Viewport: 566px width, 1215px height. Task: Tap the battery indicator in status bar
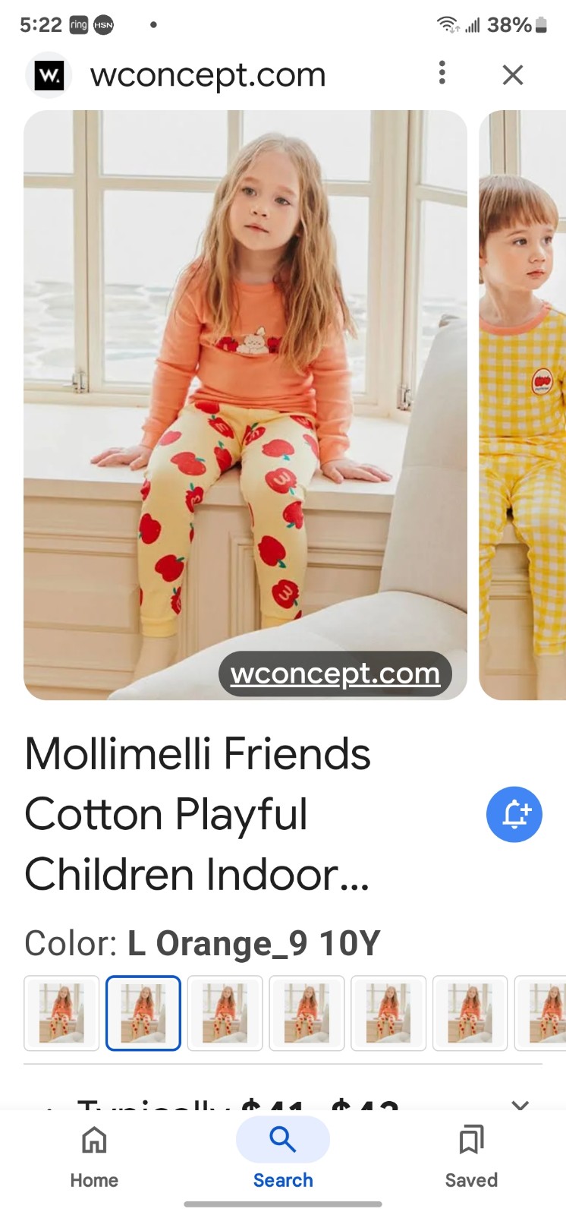pyautogui.click(x=541, y=25)
